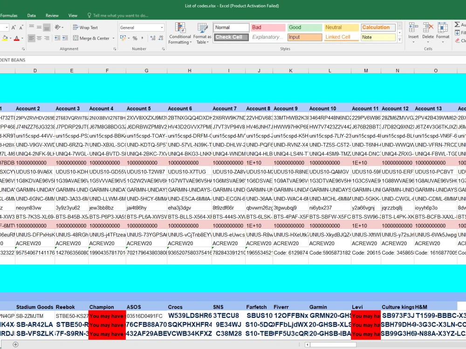Click Merge & Center button

point(91,38)
